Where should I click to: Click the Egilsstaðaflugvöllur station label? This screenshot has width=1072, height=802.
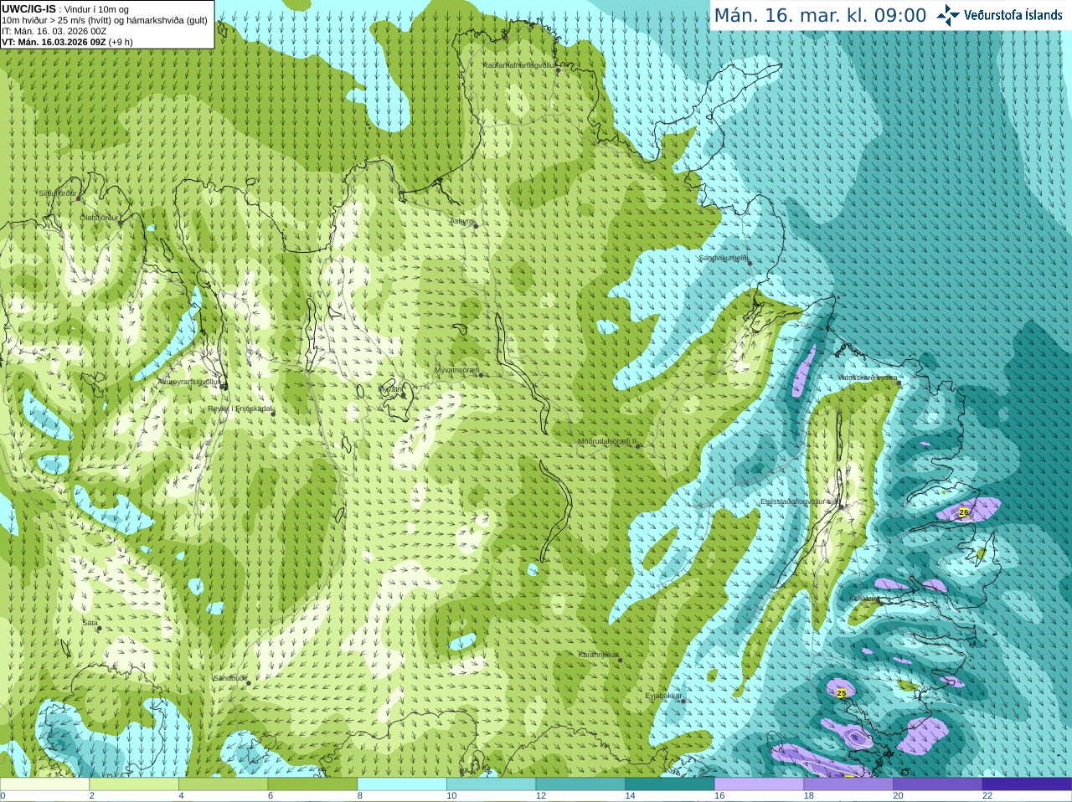799,501
